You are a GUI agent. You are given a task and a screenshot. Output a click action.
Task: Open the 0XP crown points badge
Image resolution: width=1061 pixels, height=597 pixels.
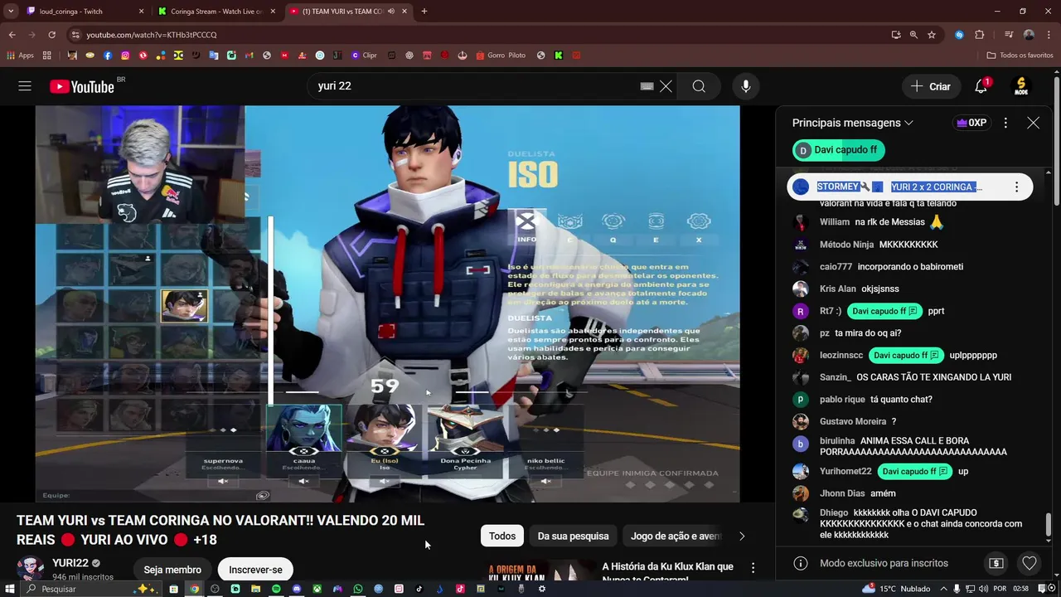[x=971, y=123]
